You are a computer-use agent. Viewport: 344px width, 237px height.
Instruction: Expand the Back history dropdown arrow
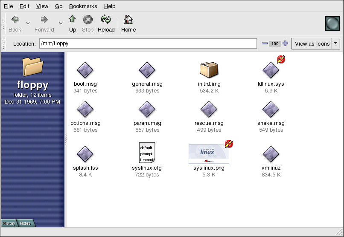click(28, 23)
